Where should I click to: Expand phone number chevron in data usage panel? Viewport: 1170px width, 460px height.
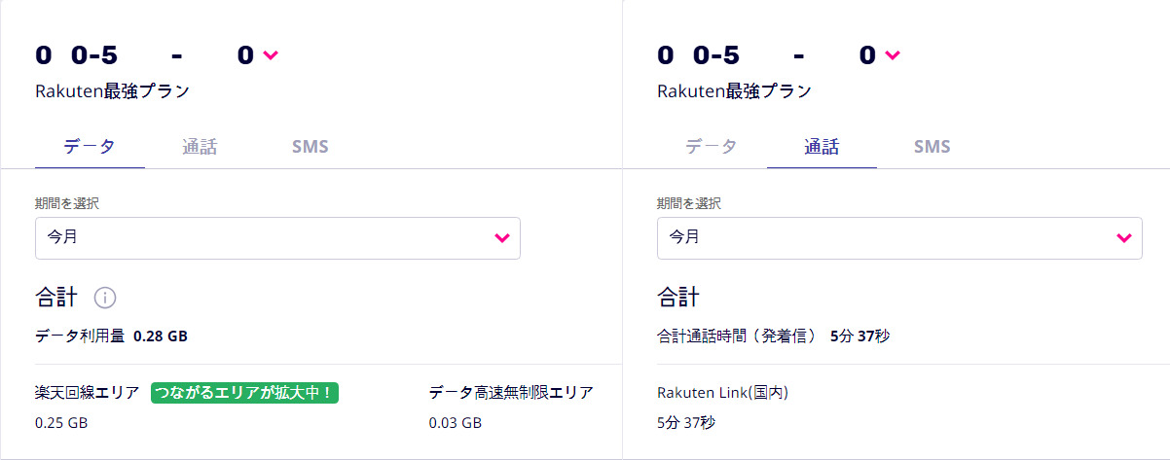click(271, 55)
